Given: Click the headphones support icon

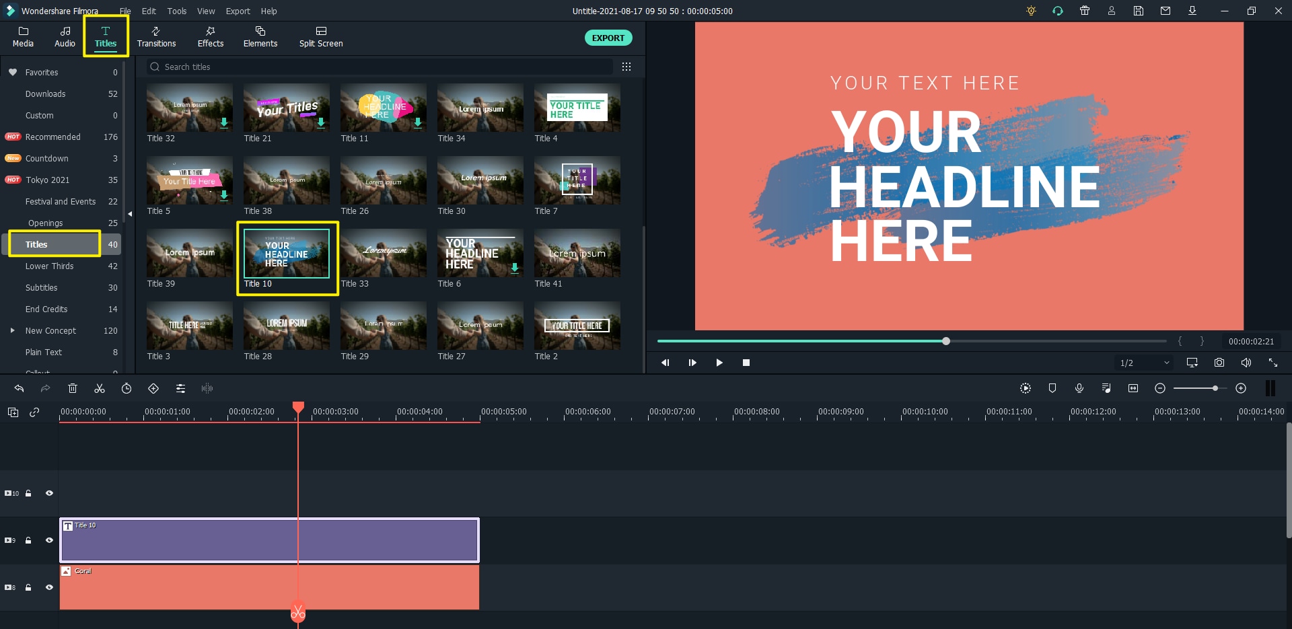Looking at the screenshot, I should (1058, 11).
